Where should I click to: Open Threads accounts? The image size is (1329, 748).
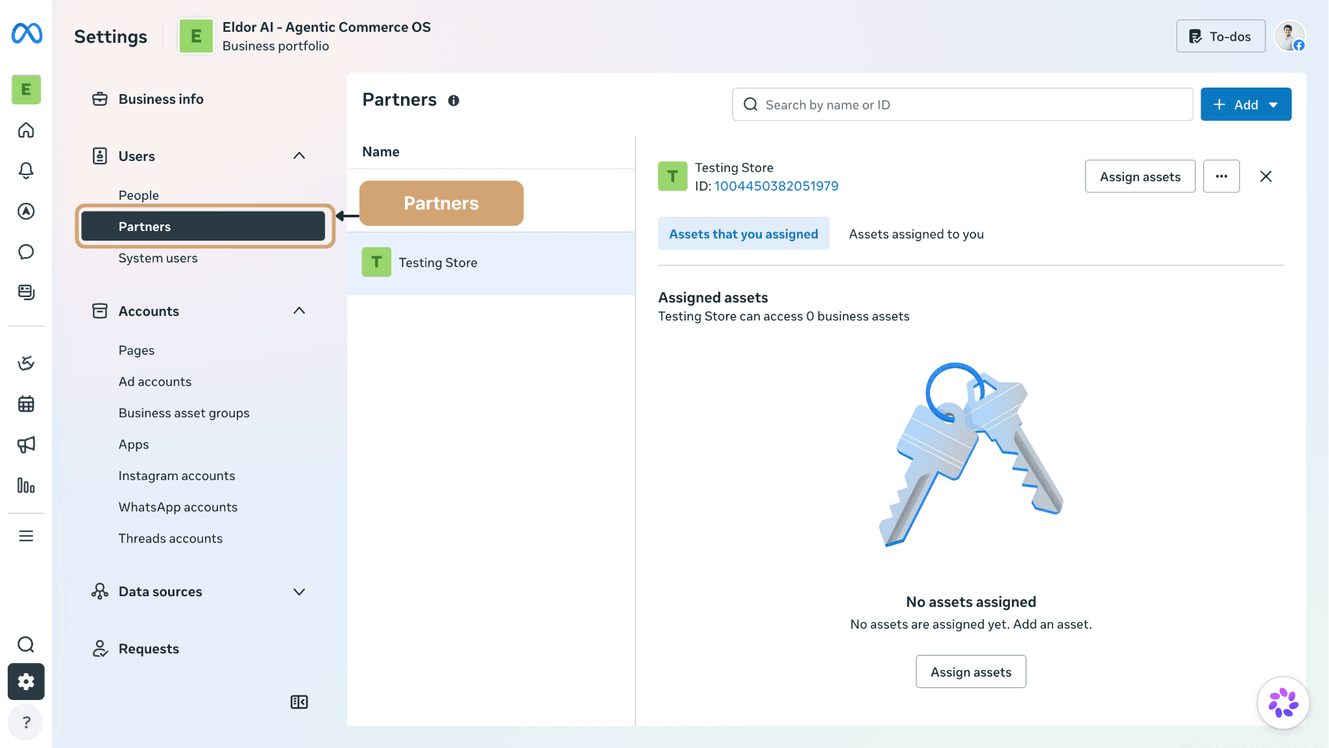click(171, 538)
